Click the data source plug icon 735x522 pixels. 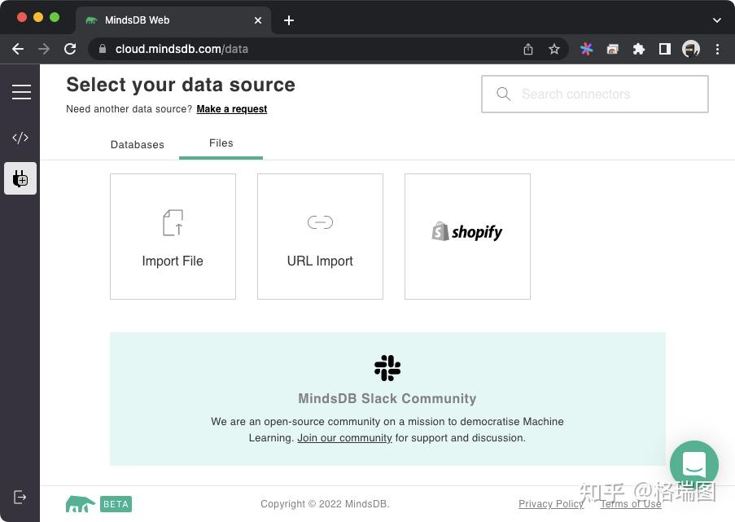pos(20,178)
